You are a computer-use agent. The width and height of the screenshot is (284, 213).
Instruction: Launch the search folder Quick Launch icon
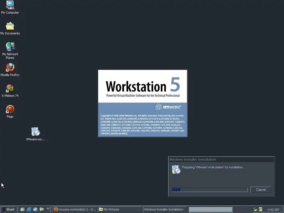(x=42, y=209)
